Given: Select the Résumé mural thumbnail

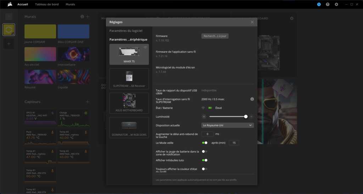Looking at the screenshot, I should point(40,77).
